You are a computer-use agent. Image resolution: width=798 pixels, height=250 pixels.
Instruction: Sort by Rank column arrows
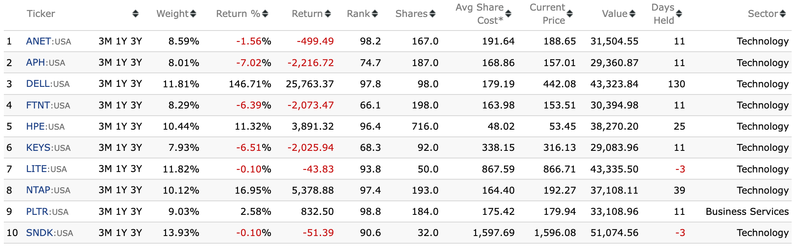375,14
